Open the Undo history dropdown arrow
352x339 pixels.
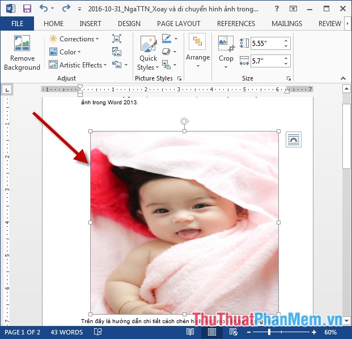(53, 9)
